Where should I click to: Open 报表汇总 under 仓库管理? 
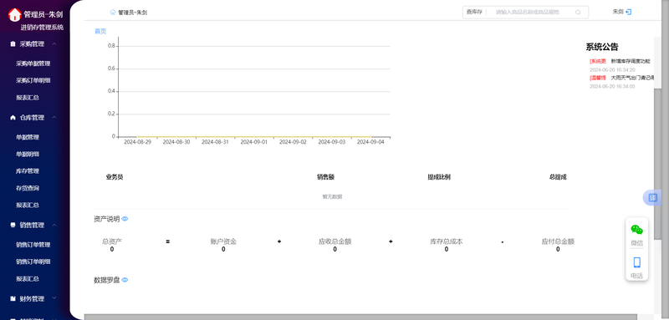click(28, 205)
